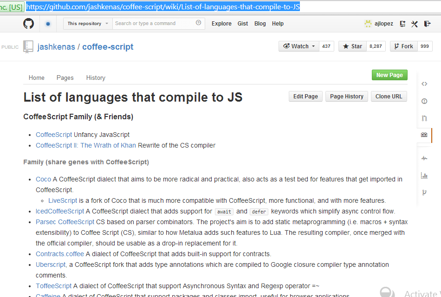Click the Create new repository icon
Image resolution: width=441 pixels, height=297 pixels.
click(x=402, y=24)
